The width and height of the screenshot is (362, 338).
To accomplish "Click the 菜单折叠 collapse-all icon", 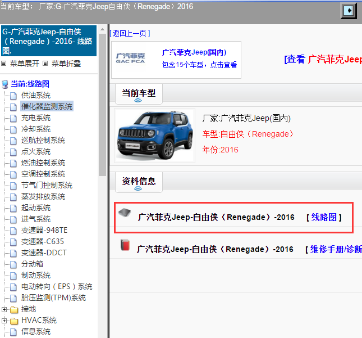I will coord(45,63).
